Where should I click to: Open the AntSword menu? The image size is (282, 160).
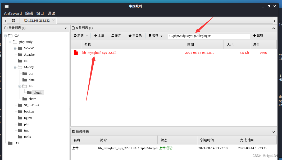tap(13, 13)
